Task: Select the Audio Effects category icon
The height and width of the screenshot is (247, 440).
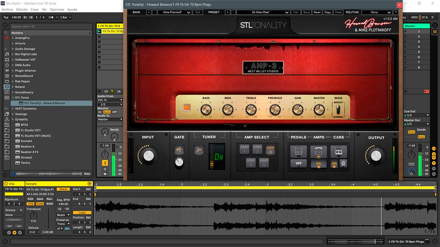Action: pos(7,70)
